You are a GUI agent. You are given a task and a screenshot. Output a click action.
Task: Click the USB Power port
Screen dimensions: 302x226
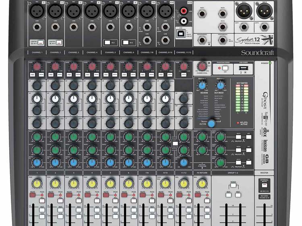coord(244,68)
